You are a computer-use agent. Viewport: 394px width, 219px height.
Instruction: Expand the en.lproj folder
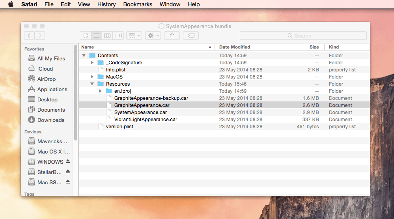[101, 91]
